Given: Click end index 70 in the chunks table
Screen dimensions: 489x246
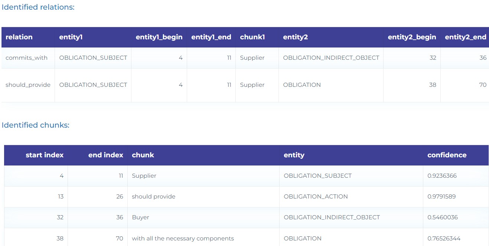Looking at the screenshot, I should [120, 239].
